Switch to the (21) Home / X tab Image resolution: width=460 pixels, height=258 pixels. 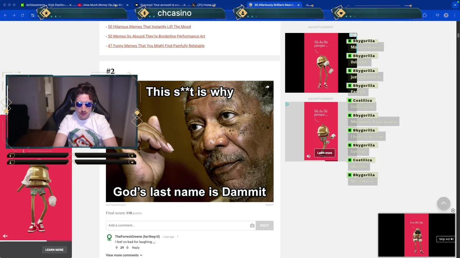(x=218, y=5)
